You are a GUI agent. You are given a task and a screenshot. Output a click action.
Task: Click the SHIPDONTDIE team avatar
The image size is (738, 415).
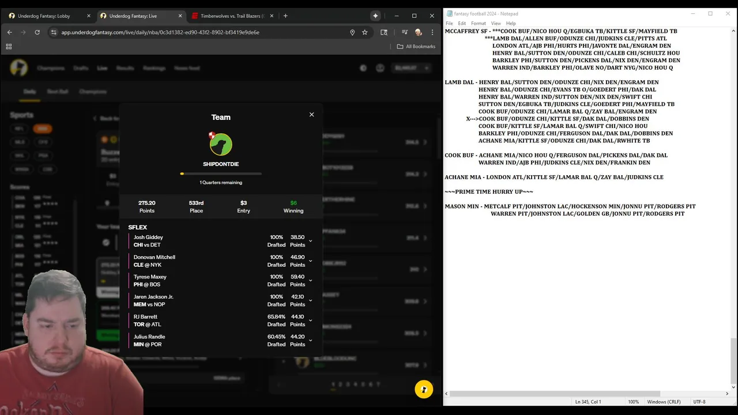(x=221, y=144)
